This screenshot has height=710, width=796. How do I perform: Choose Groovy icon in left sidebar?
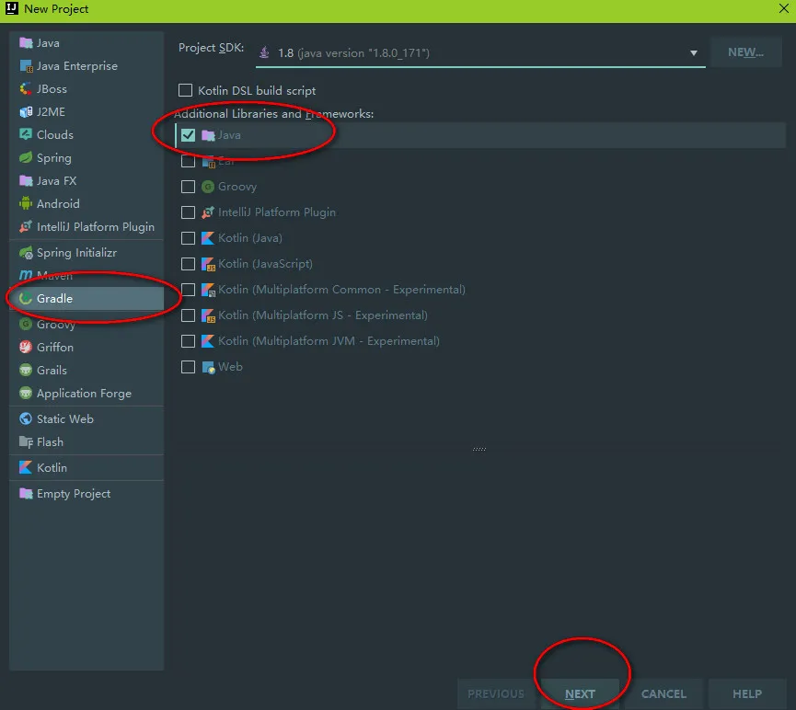point(26,324)
